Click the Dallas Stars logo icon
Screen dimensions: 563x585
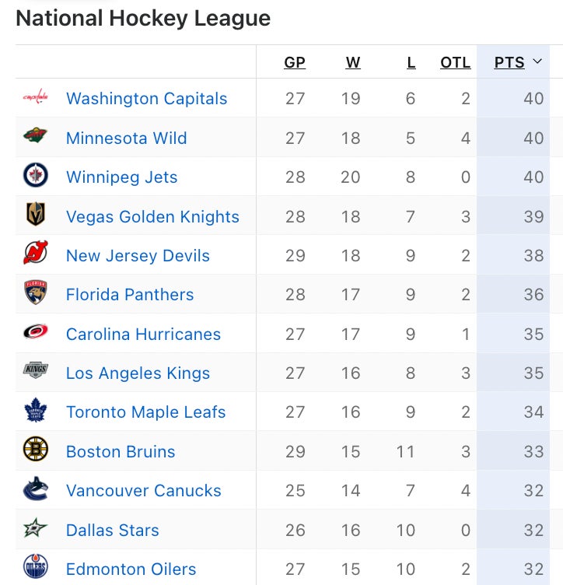tap(35, 529)
